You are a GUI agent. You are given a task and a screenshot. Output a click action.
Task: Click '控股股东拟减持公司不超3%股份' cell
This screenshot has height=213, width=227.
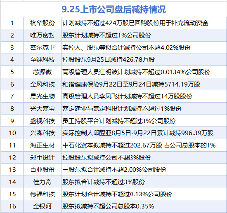tap(144, 157)
